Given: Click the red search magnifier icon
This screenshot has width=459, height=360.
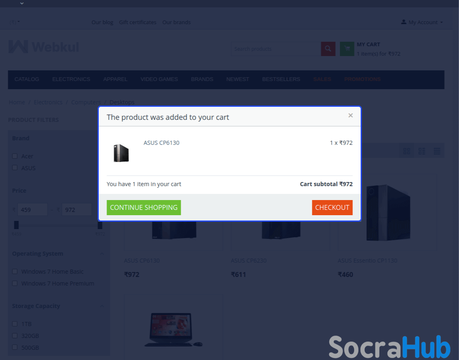Looking at the screenshot, I should pyautogui.click(x=328, y=49).
